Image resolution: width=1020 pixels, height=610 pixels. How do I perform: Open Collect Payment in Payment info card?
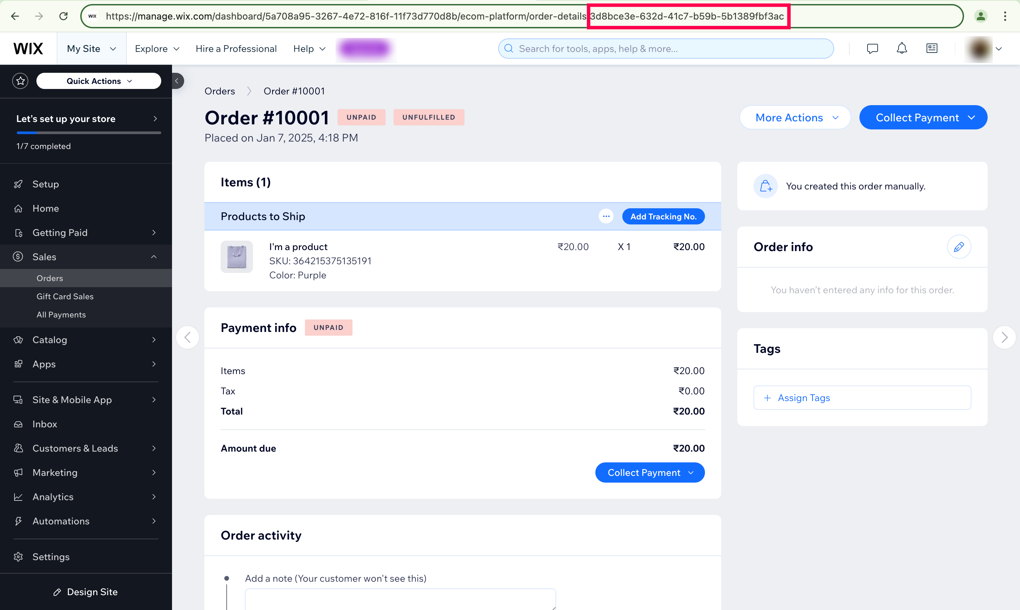pyautogui.click(x=649, y=473)
